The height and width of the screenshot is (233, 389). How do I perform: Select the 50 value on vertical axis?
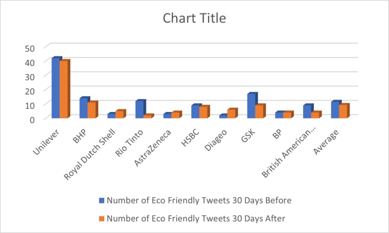30,48
